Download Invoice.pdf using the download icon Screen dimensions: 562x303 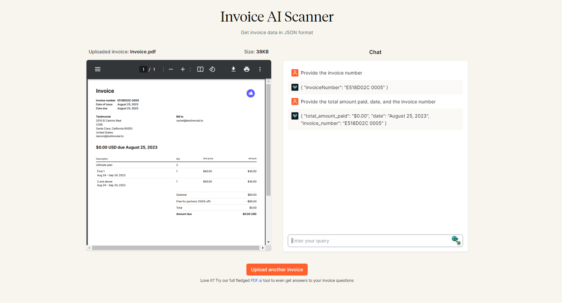tap(233, 69)
